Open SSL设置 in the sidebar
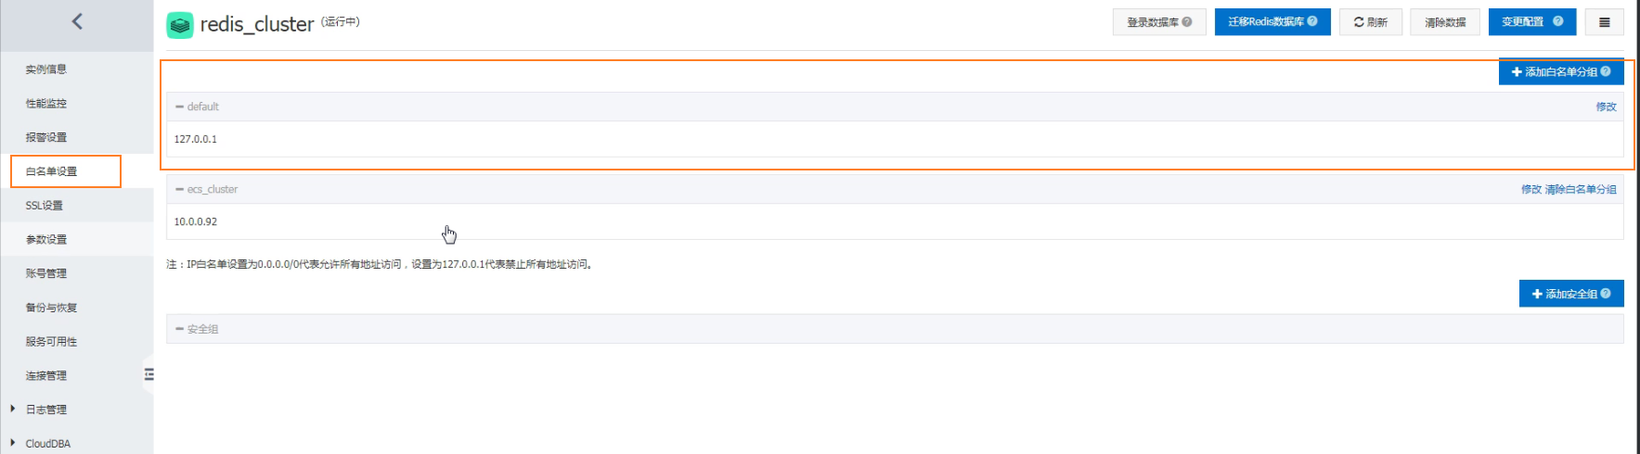The height and width of the screenshot is (454, 1640). pyautogui.click(x=45, y=206)
